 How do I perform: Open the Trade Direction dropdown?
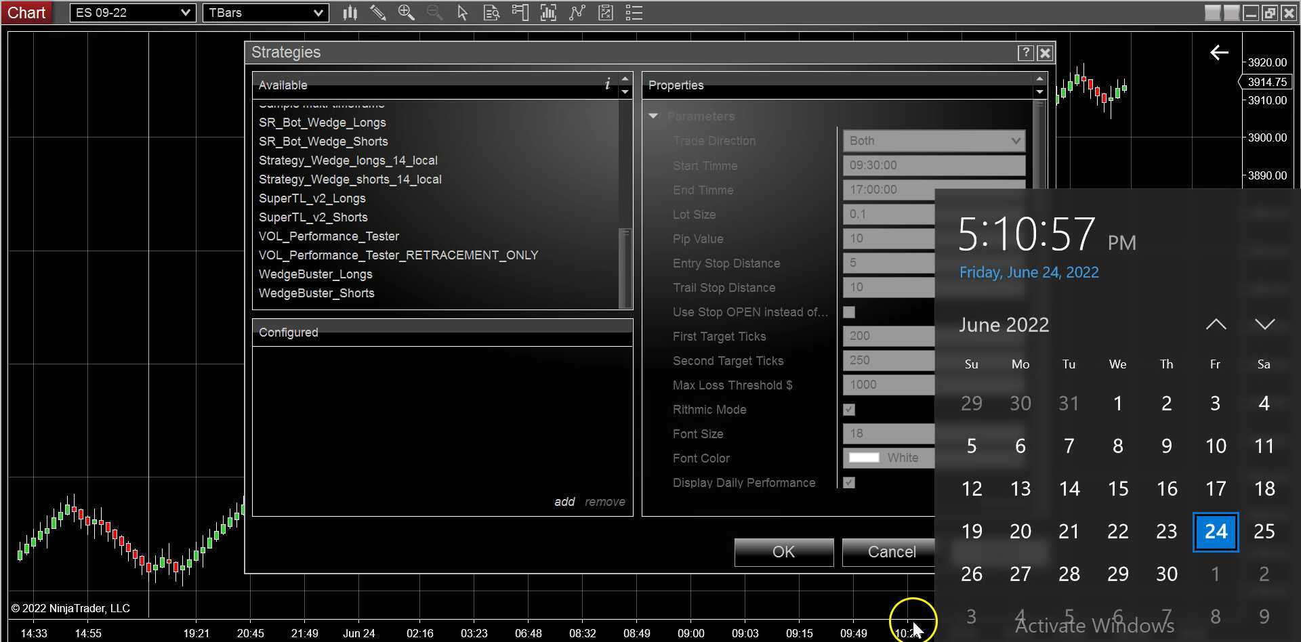click(x=933, y=141)
